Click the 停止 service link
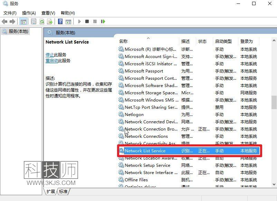Image resolution: width=277 pixels, height=201 pixels. coord(50,55)
